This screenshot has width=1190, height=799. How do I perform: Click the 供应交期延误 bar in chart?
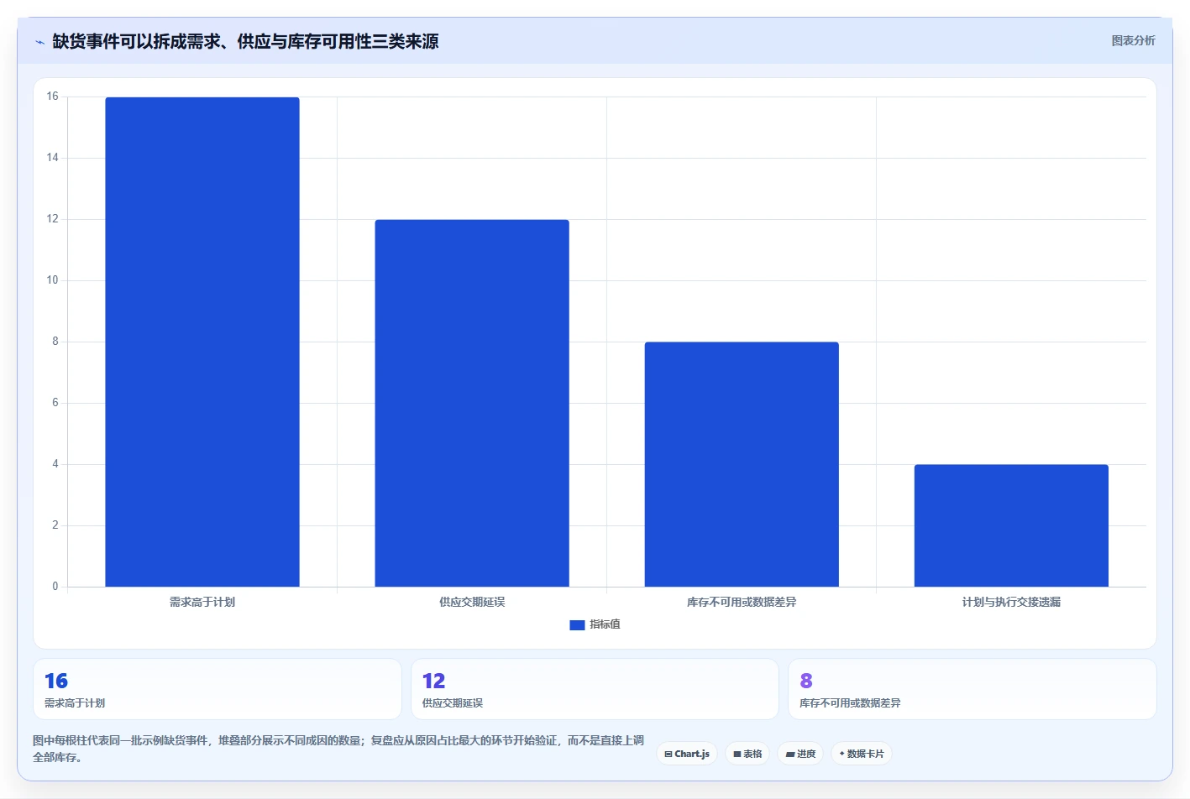tap(472, 403)
